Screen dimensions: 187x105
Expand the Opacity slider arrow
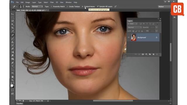pos(157,27)
